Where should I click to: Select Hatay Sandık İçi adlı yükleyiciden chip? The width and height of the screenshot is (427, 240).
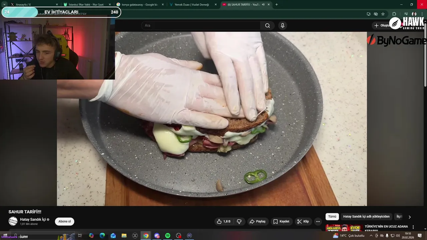pyautogui.click(x=366, y=217)
